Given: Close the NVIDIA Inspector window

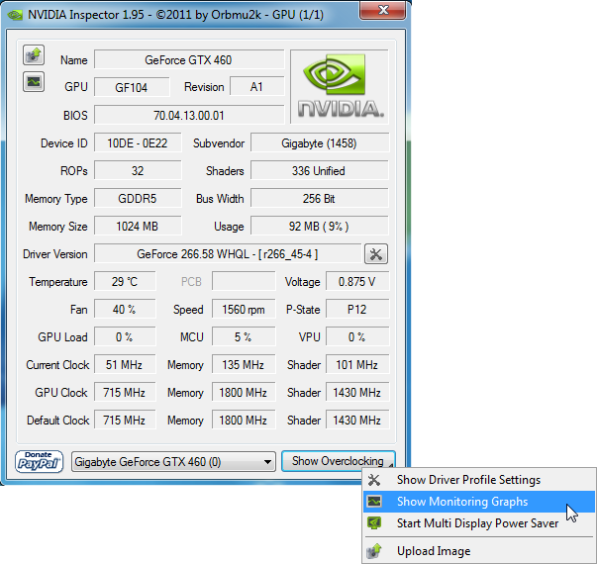Looking at the screenshot, I should [x=384, y=12].
